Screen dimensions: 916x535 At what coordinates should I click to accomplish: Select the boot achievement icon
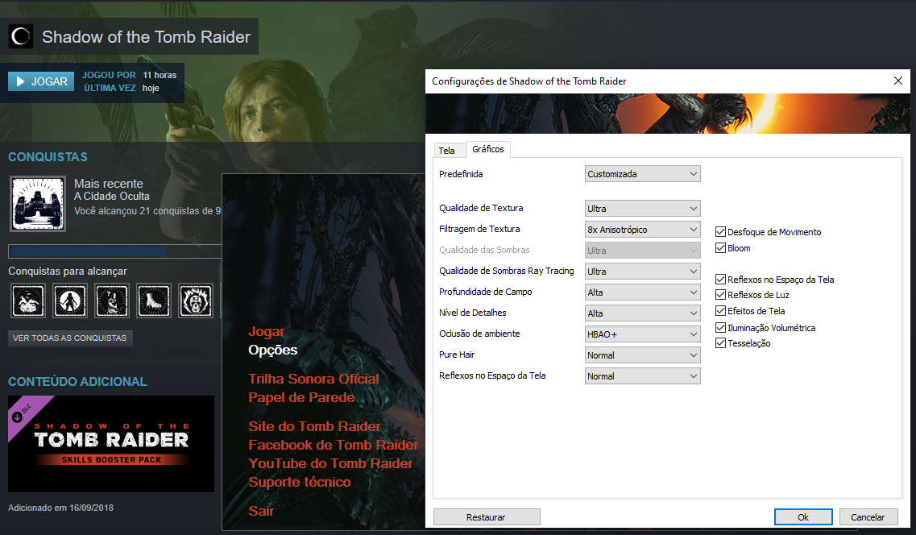point(154,301)
